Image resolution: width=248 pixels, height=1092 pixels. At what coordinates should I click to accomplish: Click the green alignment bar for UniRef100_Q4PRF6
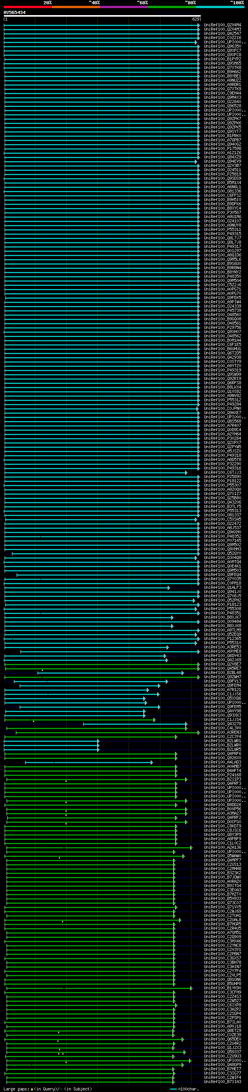coord(91,753)
